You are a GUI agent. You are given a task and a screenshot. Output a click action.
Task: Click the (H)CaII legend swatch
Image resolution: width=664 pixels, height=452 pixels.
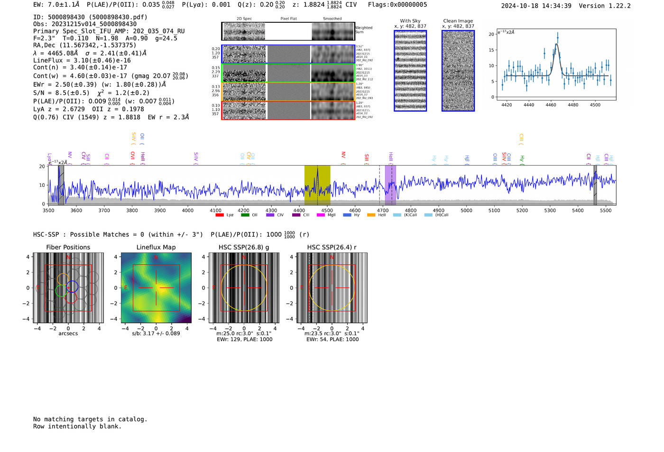click(428, 215)
